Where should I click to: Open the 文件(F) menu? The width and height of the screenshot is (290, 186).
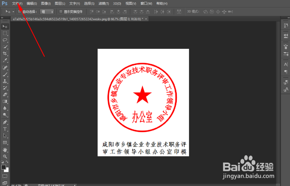17,3
